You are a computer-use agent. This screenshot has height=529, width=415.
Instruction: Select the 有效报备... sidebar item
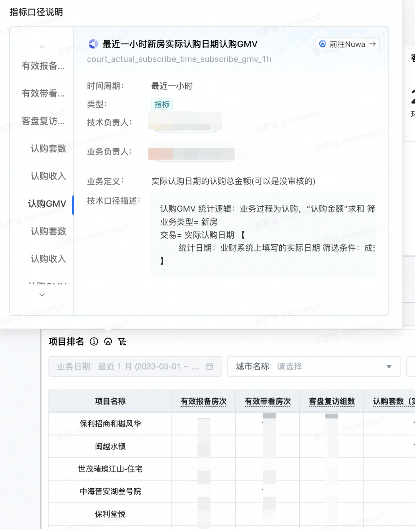point(43,66)
